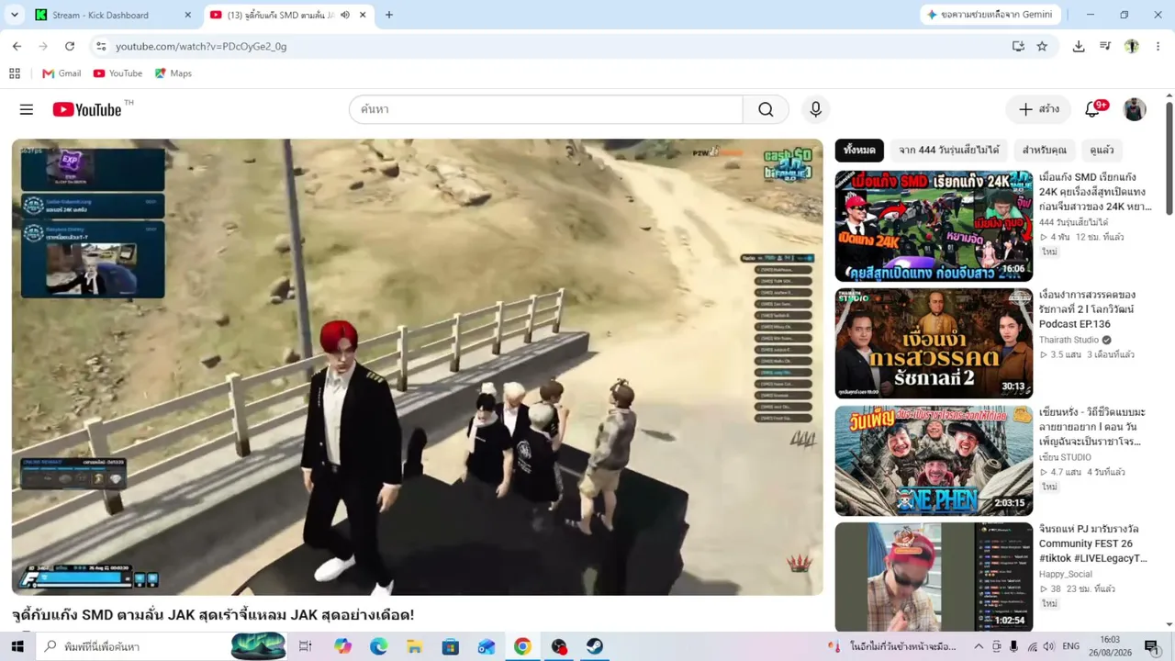The width and height of the screenshot is (1175, 661).
Task: Close the YouTube video tab
Action: [363, 15]
